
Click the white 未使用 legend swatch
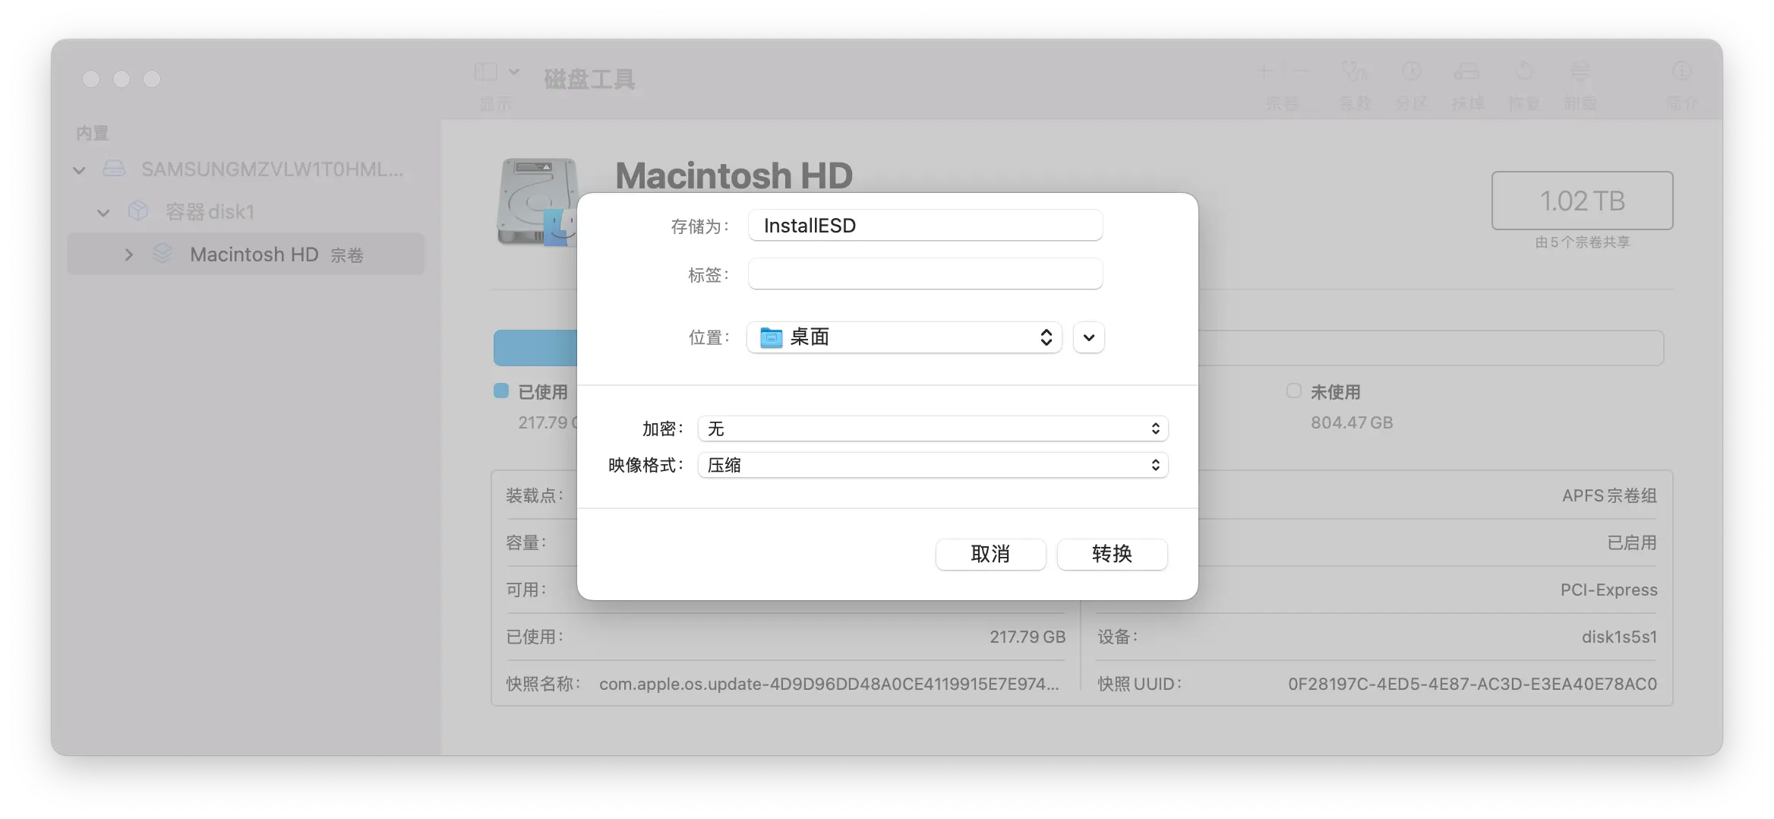click(x=1294, y=391)
